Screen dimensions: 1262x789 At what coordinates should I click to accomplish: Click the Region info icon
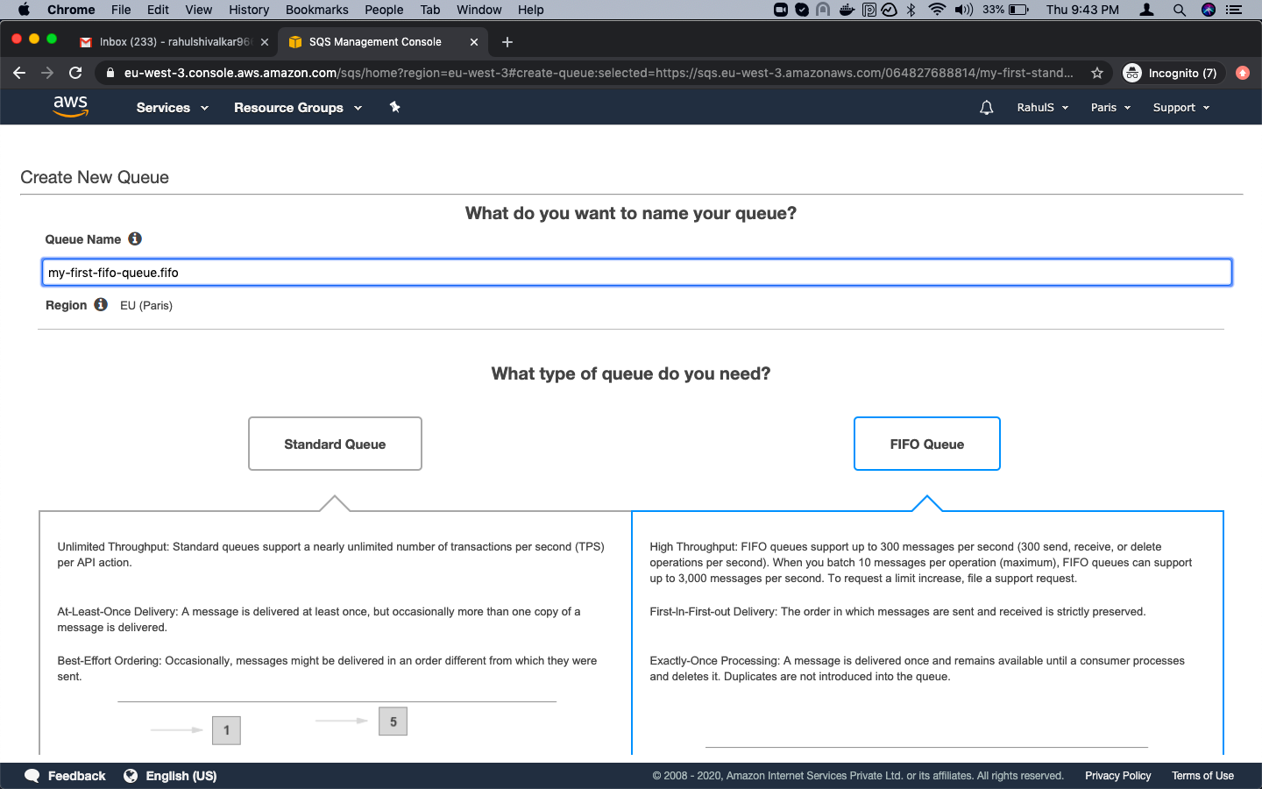[101, 304]
